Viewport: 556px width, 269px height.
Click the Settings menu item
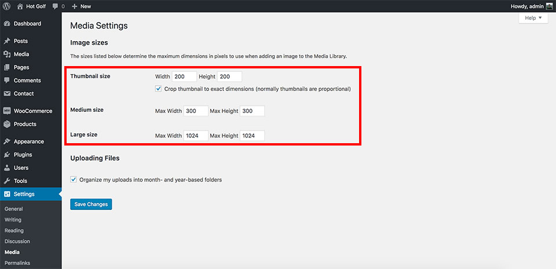pyautogui.click(x=31, y=194)
